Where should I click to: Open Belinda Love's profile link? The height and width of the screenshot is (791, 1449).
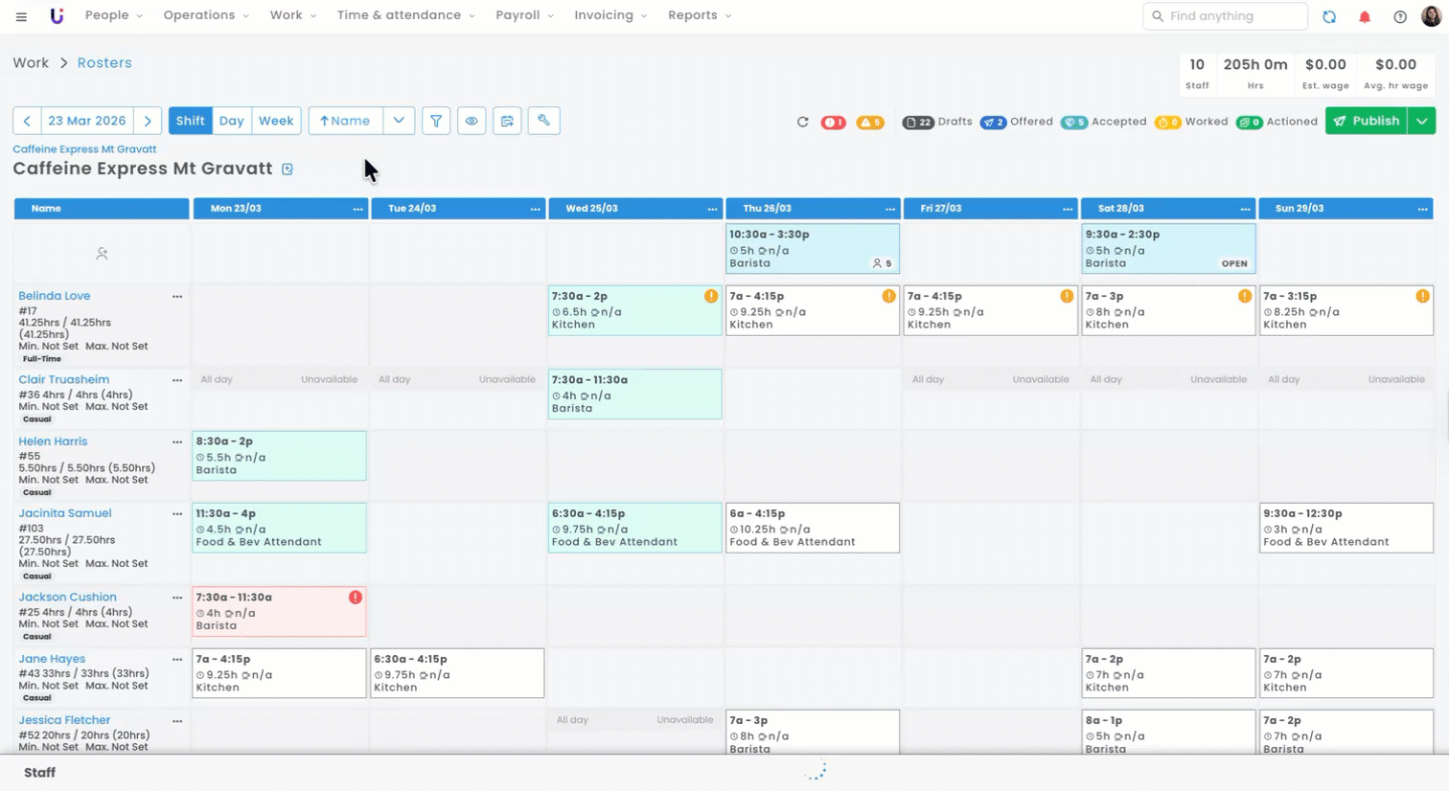55,296
